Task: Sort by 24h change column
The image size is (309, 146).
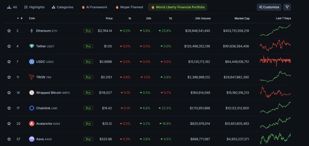Action: pyautogui.click(x=149, y=18)
